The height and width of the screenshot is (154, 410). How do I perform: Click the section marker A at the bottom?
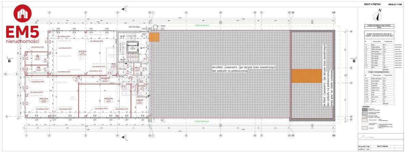point(123,137)
